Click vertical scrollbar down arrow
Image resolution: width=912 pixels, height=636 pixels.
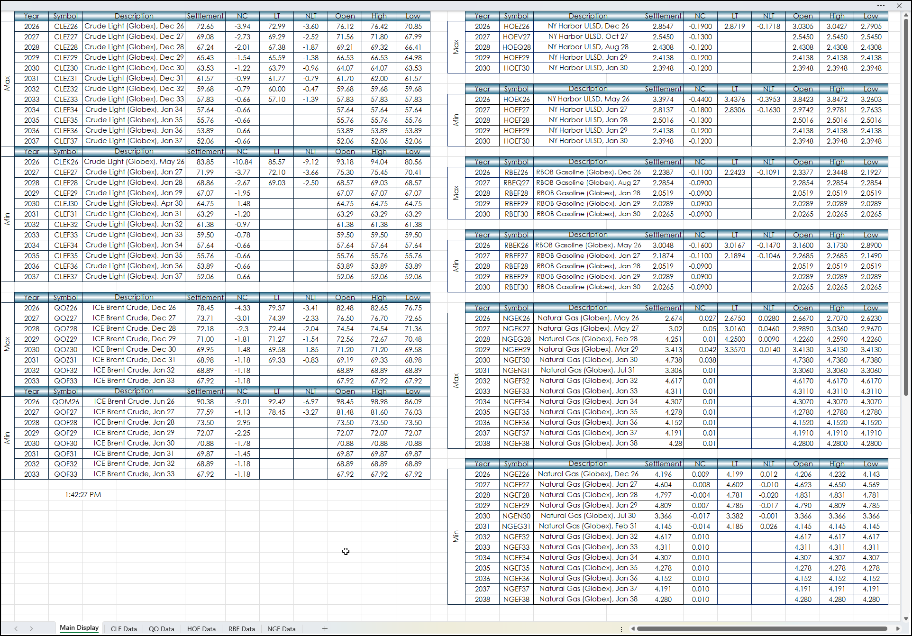point(906,618)
